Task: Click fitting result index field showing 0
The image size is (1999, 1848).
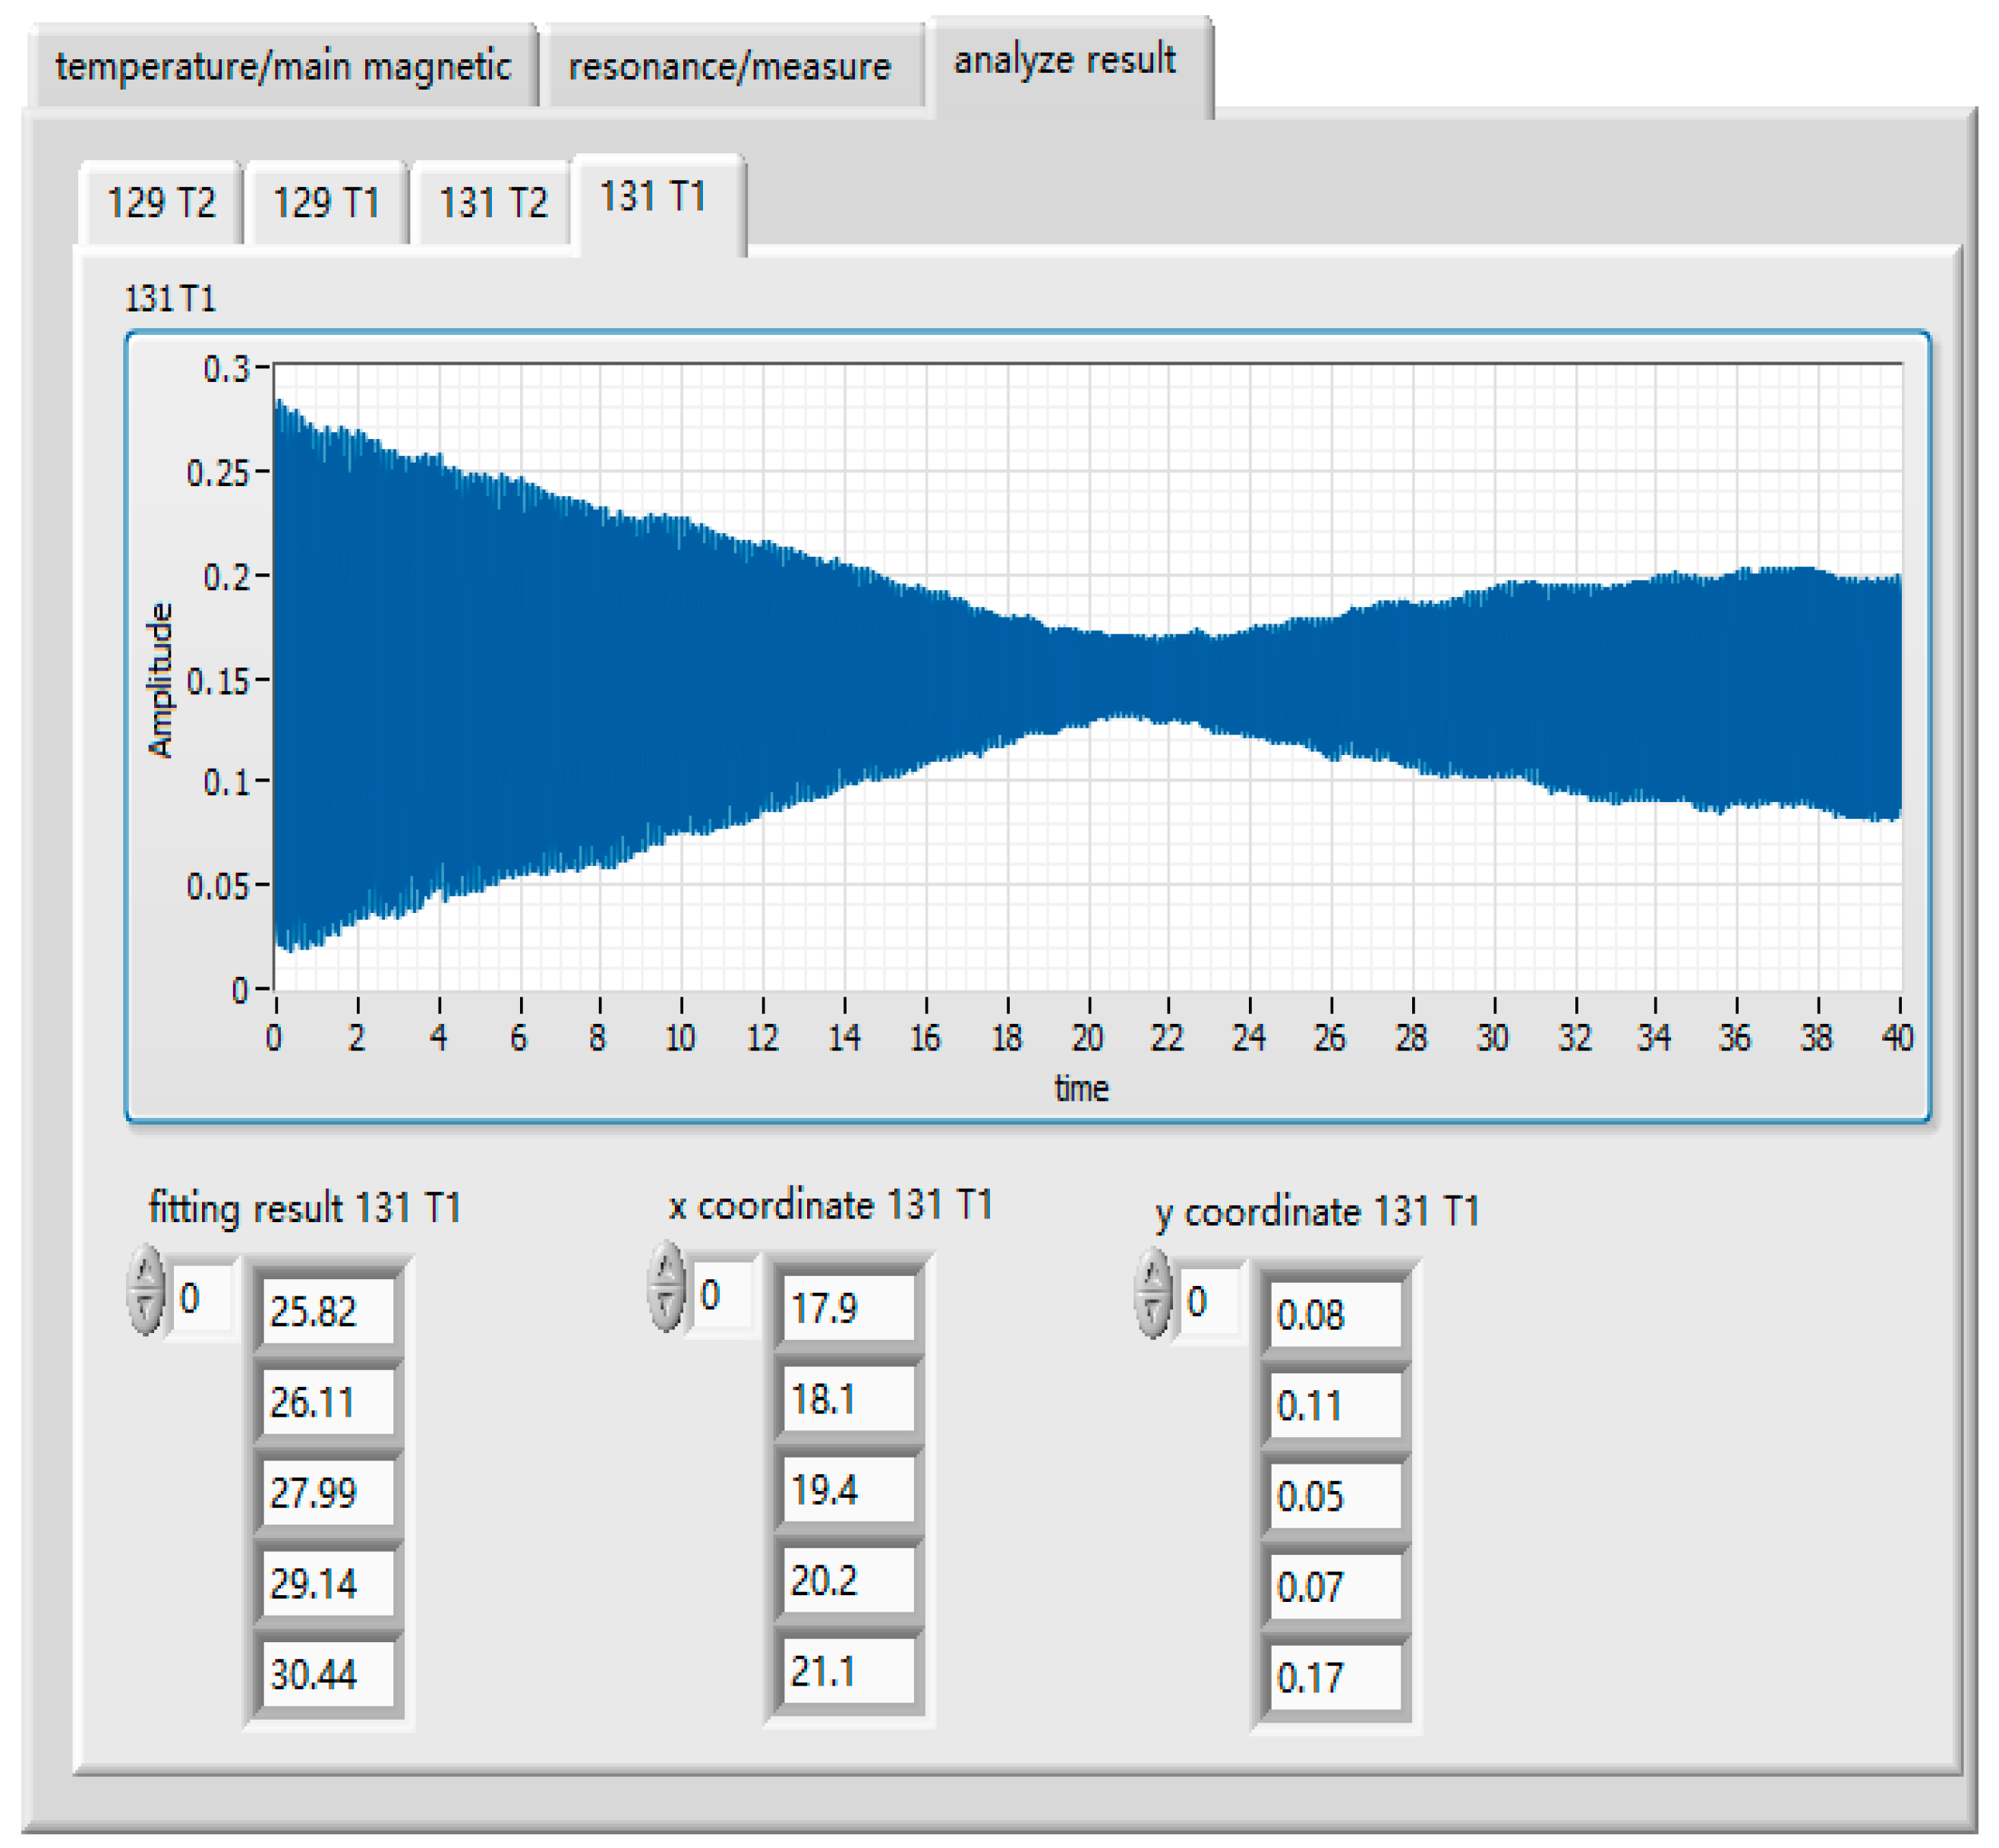Action: pyautogui.click(x=203, y=1299)
